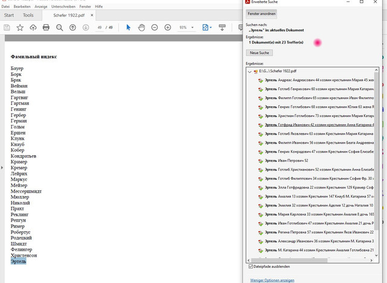
Task: Open the Fenster menu
Action: 85,7
